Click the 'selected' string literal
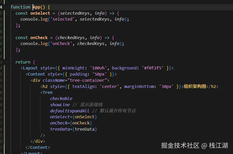 [x=62, y=19]
